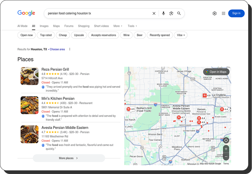Open Google Lens image search icon
252x174 pixels.
tap(171, 13)
